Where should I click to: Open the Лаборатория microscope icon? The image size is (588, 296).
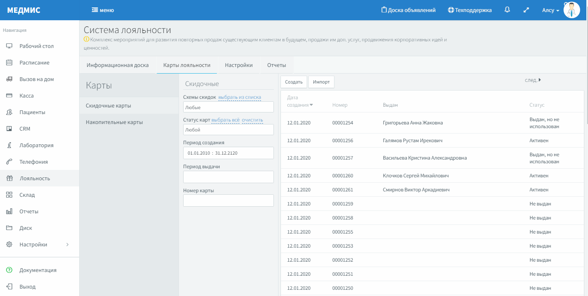coord(9,145)
